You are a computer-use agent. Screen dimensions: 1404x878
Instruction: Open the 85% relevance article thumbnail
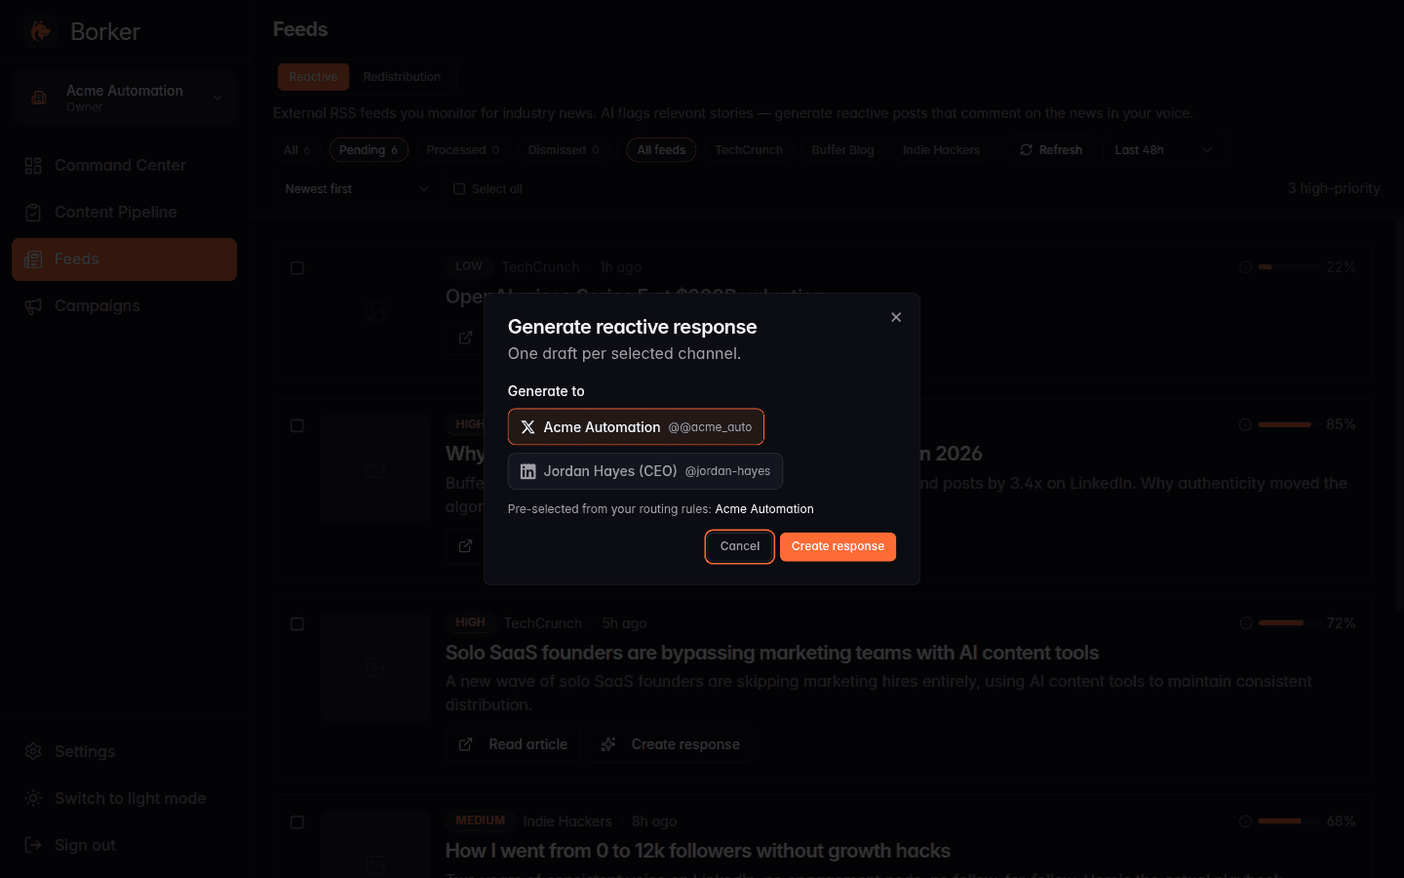(x=375, y=468)
